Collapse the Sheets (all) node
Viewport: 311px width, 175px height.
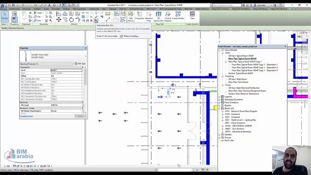click(x=219, y=108)
